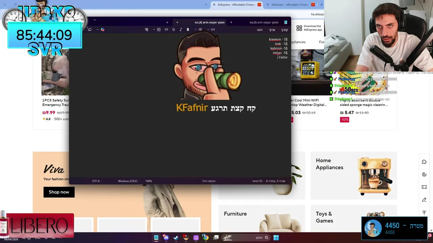The width and height of the screenshot is (433, 243).
Task: Open the purple camera app in the taskbar
Action: tap(196, 238)
